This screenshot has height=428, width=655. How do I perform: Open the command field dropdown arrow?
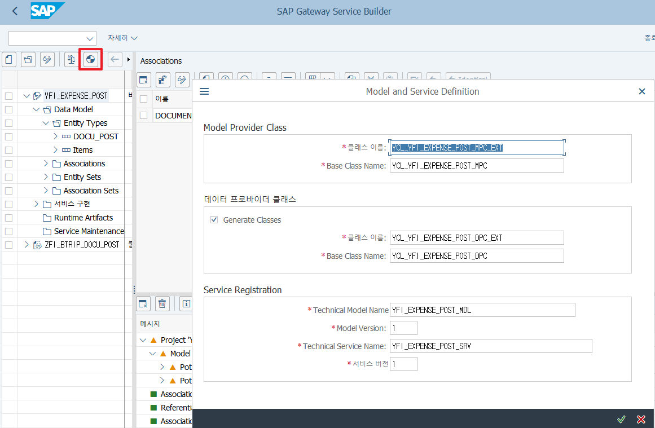click(x=89, y=38)
